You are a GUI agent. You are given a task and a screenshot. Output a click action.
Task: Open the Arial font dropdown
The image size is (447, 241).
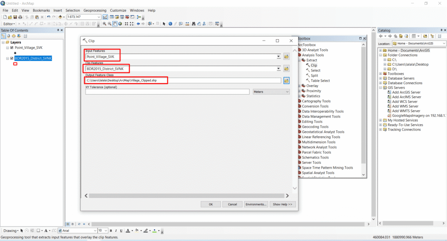click(95, 231)
